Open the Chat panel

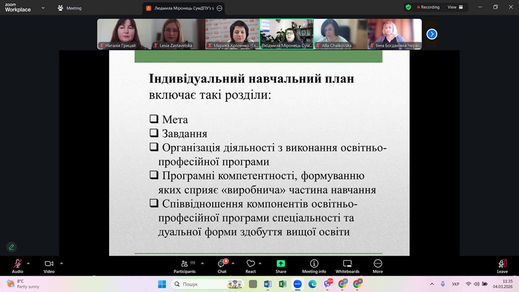click(222, 266)
